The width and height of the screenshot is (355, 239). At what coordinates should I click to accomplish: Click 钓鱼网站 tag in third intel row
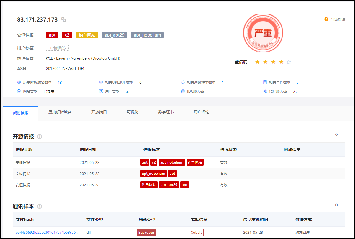click(x=149, y=185)
